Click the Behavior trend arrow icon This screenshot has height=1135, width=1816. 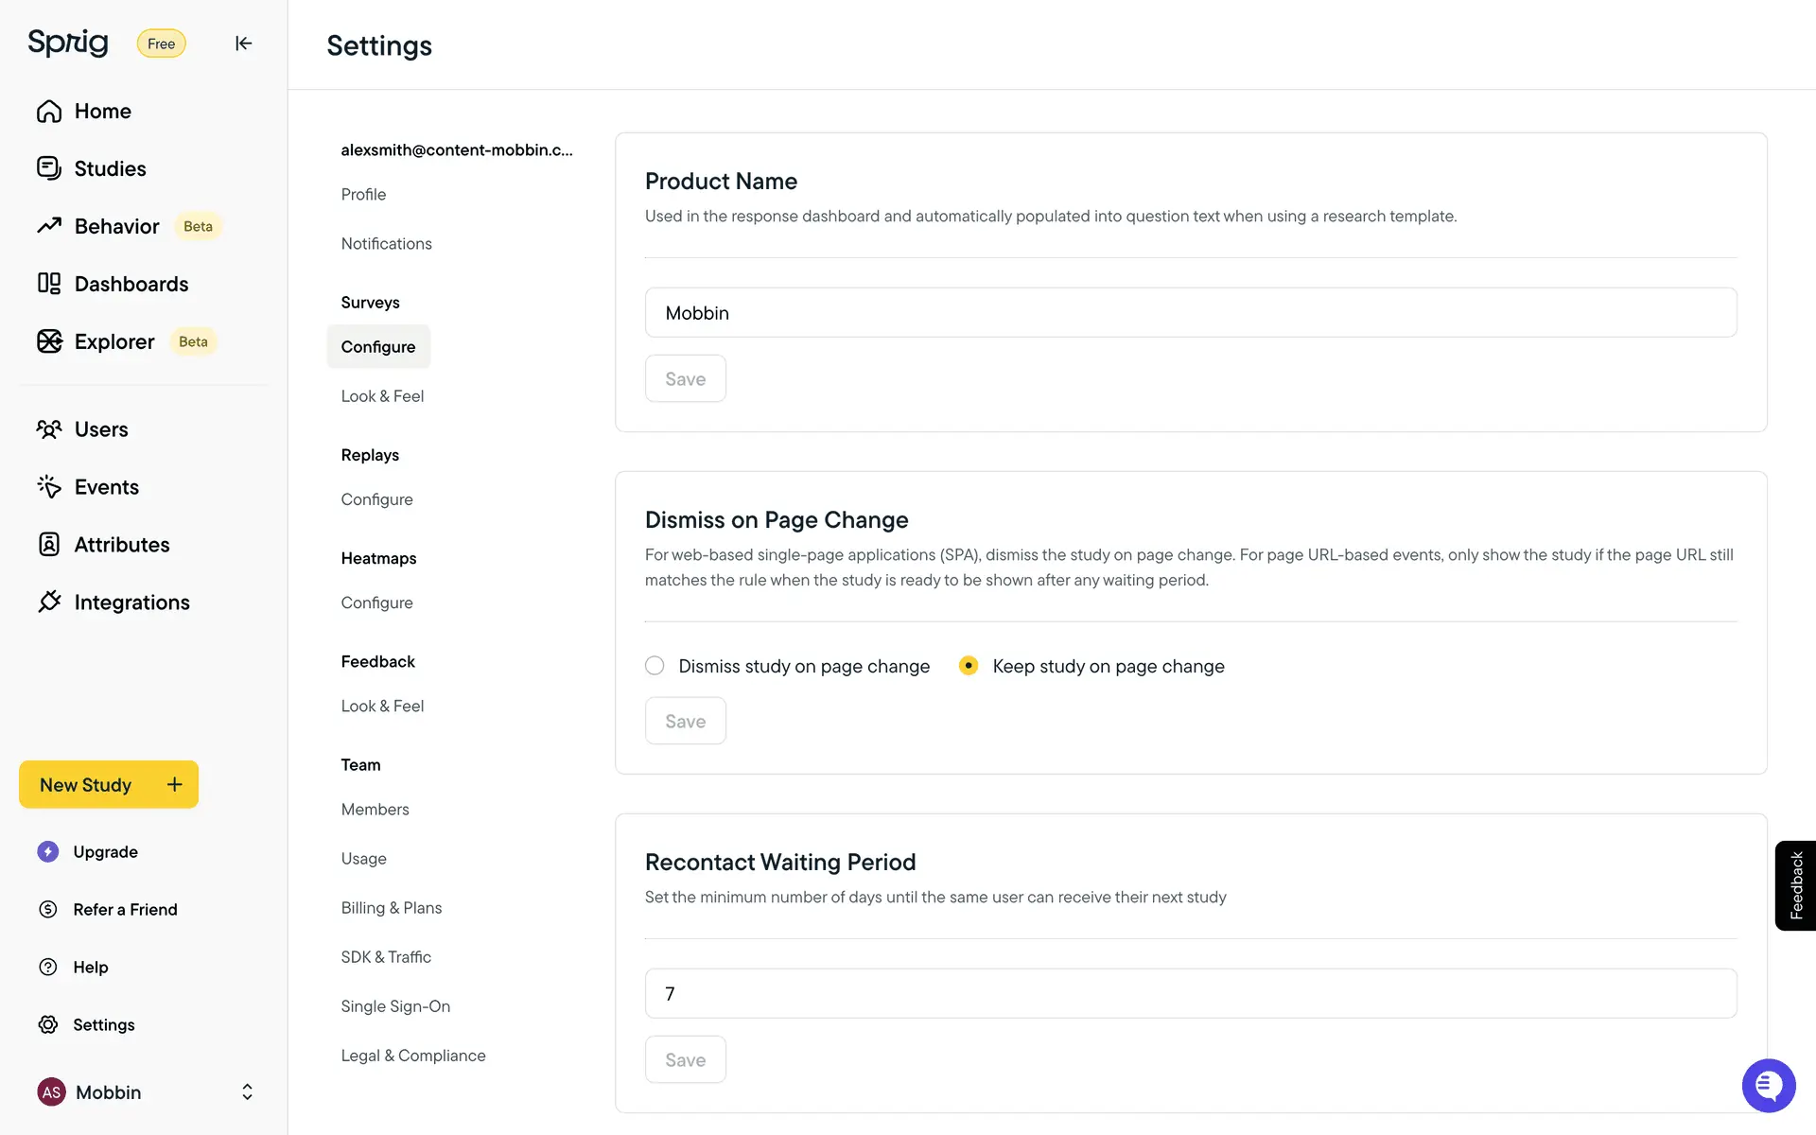point(49,226)
